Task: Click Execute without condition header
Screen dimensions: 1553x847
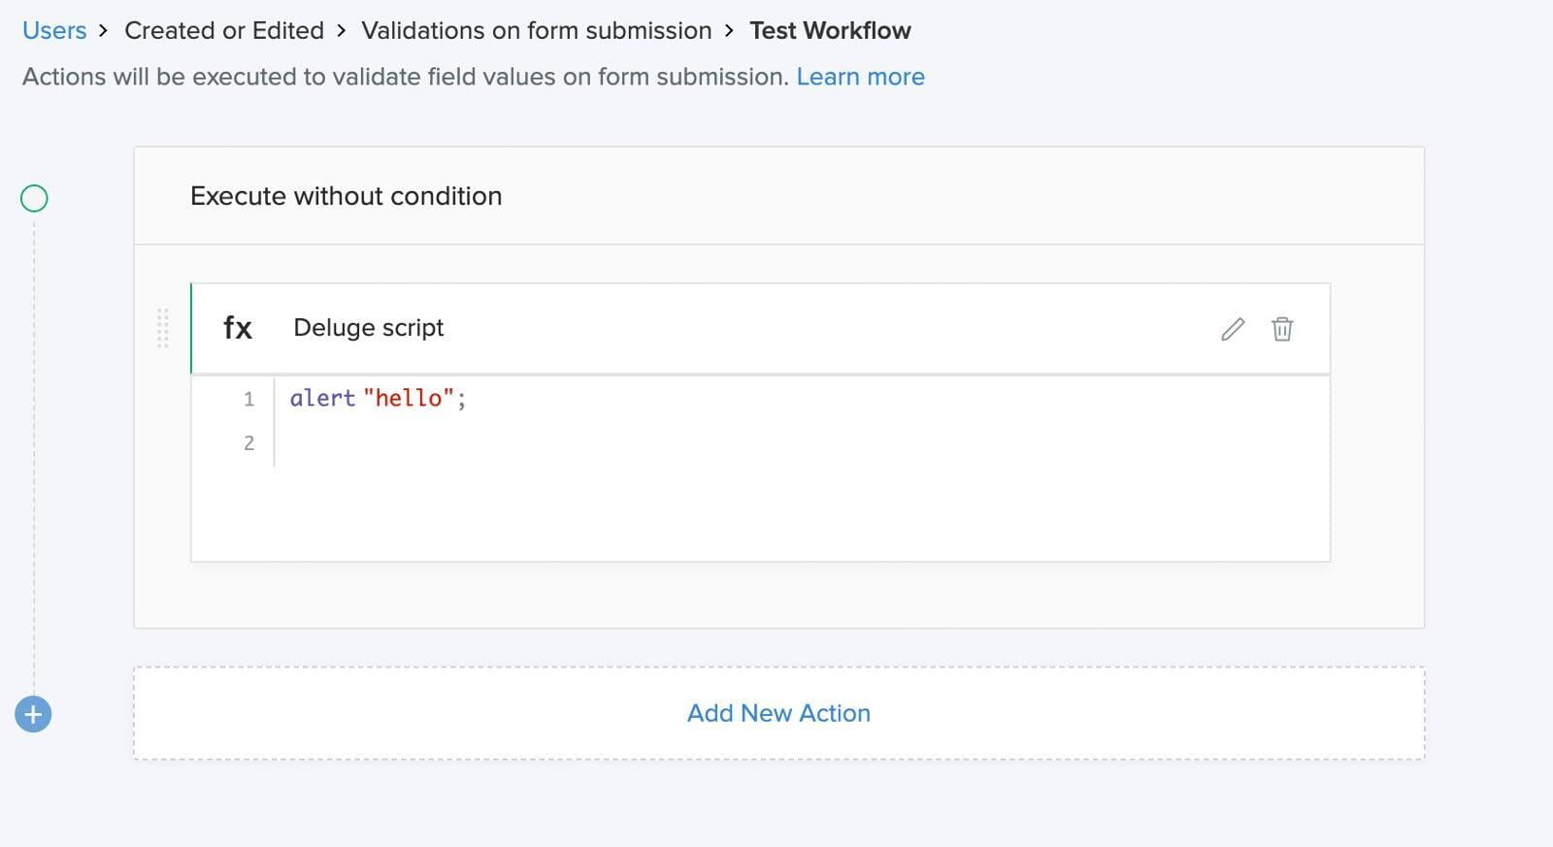Action: (778, 196)
